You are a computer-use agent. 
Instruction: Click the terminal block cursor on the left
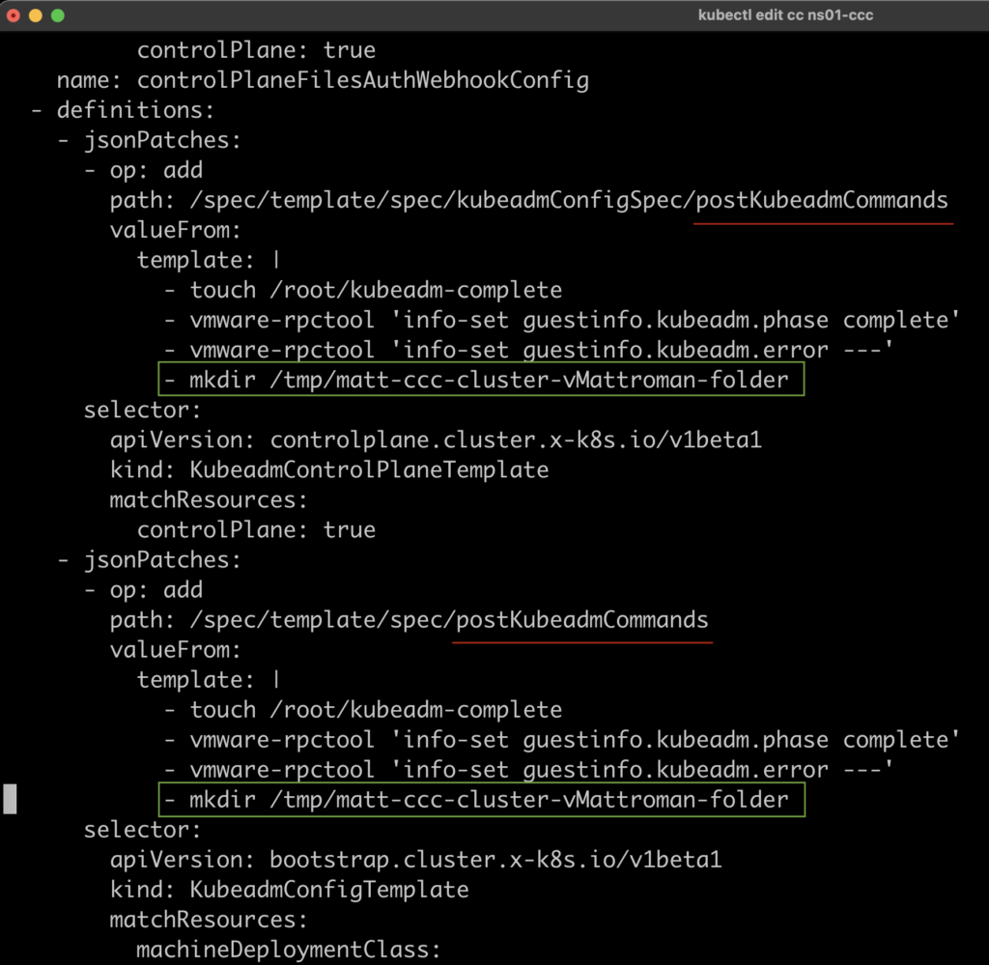click(10, 799)
